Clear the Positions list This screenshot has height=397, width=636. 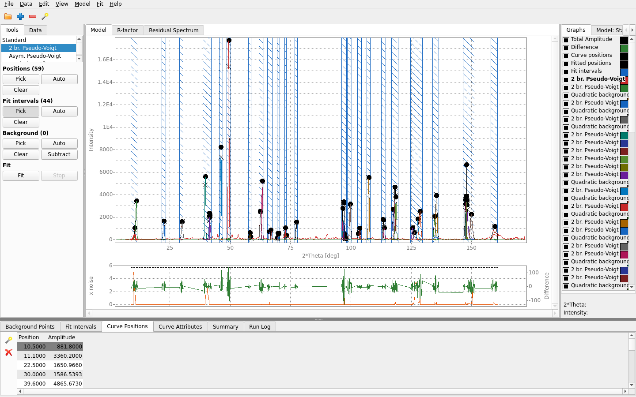pyautogui.click(x=21, y=90)
